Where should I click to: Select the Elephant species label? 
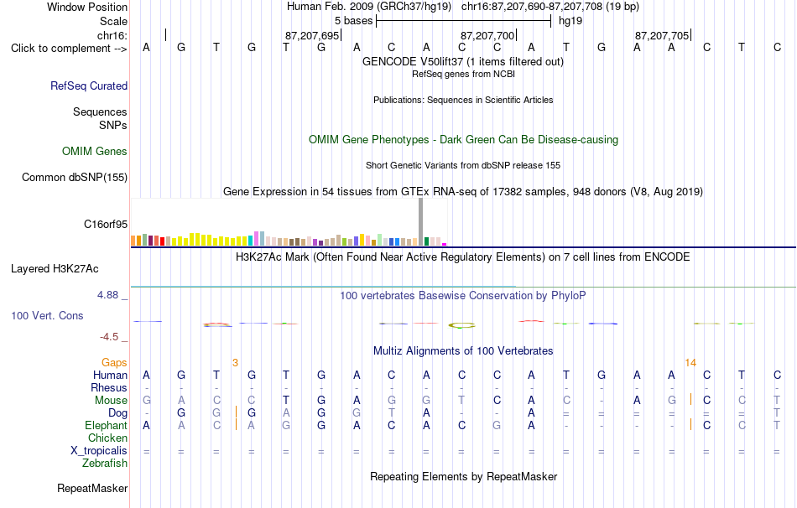[107, 425]
